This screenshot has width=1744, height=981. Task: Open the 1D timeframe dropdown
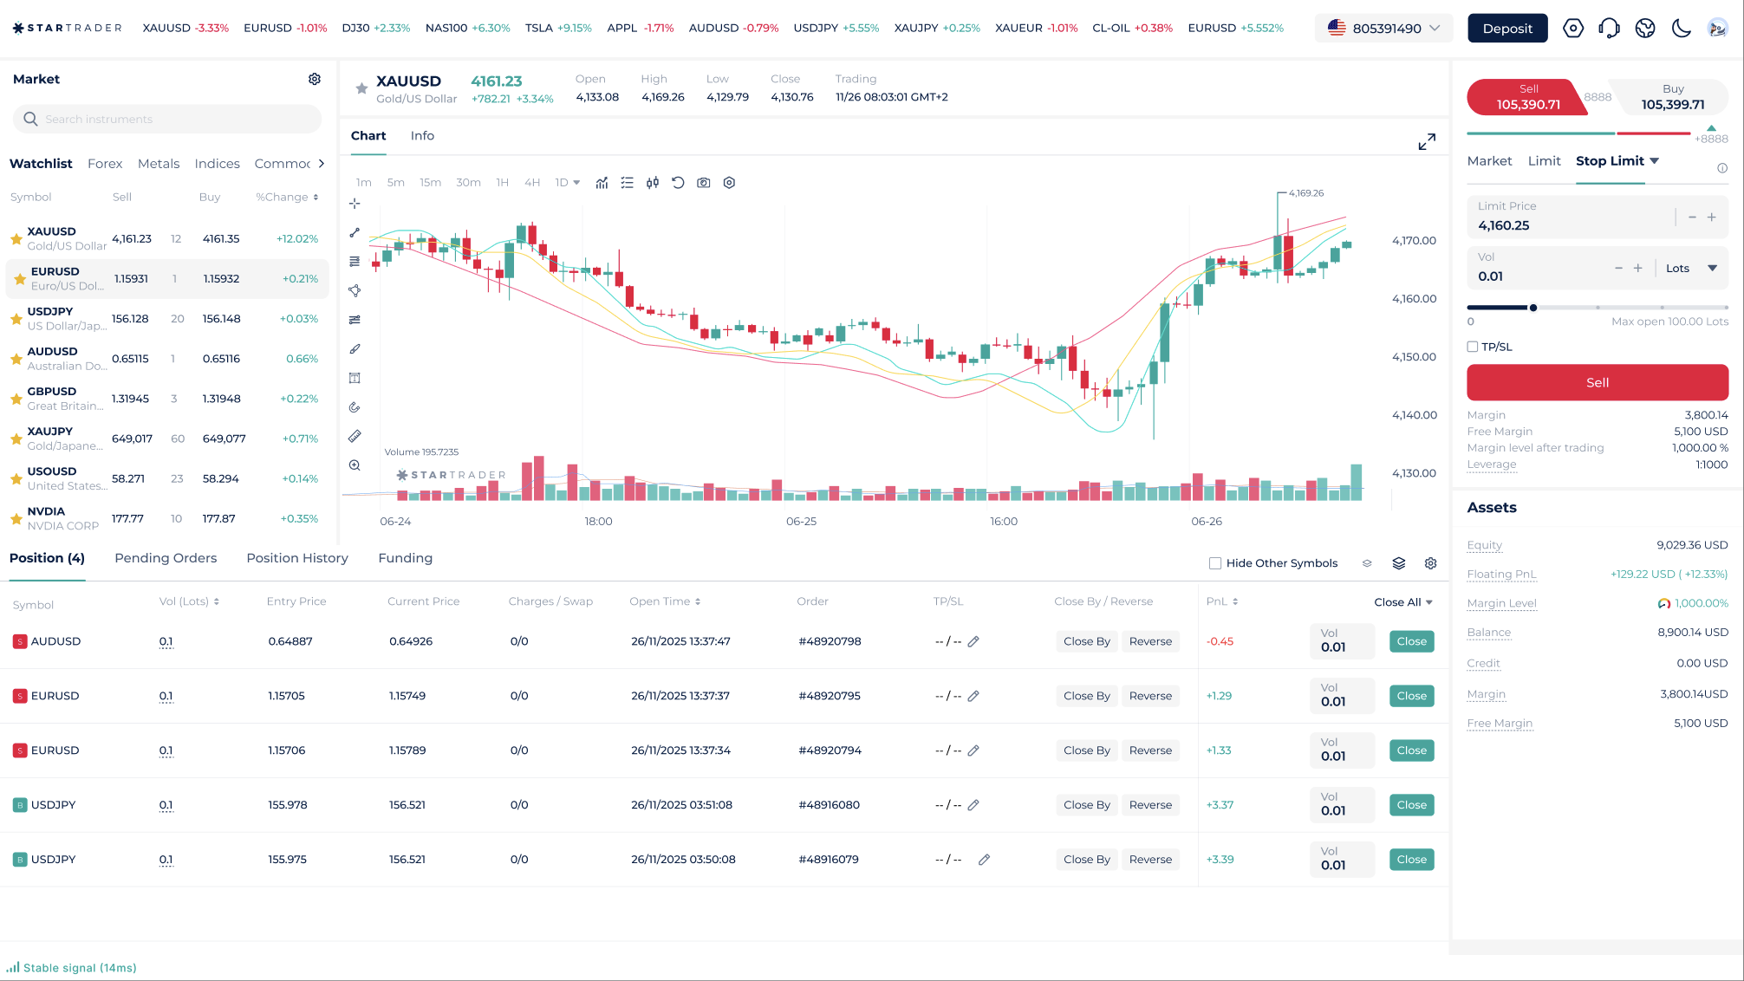pyautogui.click(x=567, y=182)
